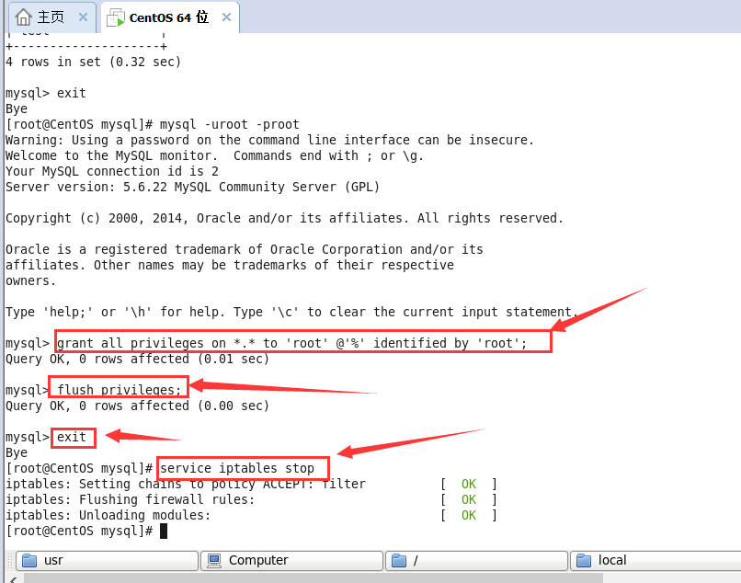The image size is (741, 583).
Task: Click the OK status on Flushing firewall rules line
Action: [469, 500]
